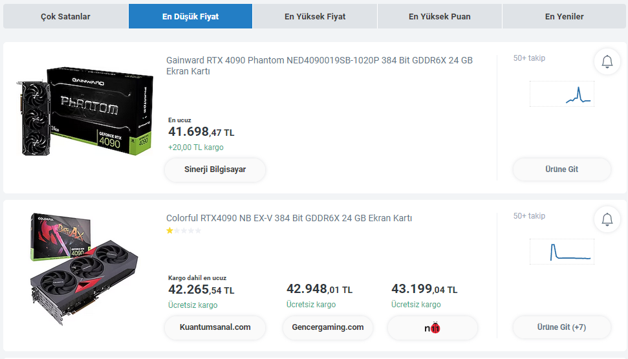Open the En Yüksek Fiyat tab
The width and height of the screenshot is (628, 359).
point(315,16)
